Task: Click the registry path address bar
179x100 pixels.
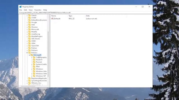Action: (85, 13)
